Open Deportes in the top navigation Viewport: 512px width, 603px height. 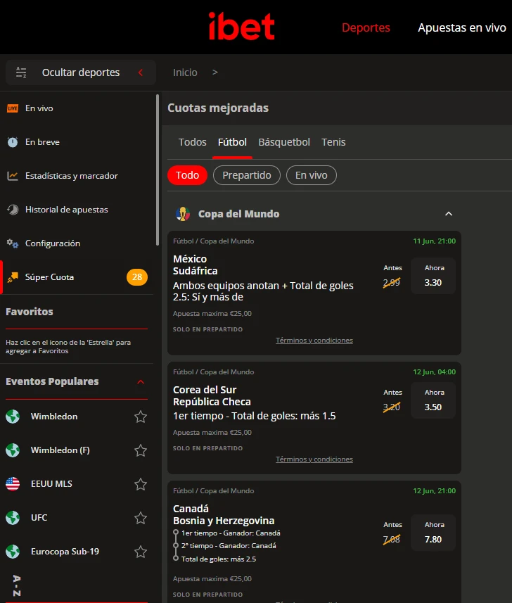(x=366, y=27)
